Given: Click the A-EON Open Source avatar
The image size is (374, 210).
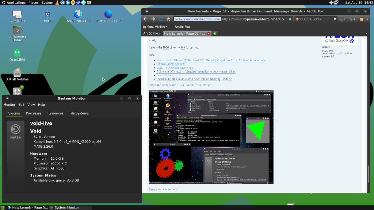Looking at the screenshot, I should pos(340,40).
